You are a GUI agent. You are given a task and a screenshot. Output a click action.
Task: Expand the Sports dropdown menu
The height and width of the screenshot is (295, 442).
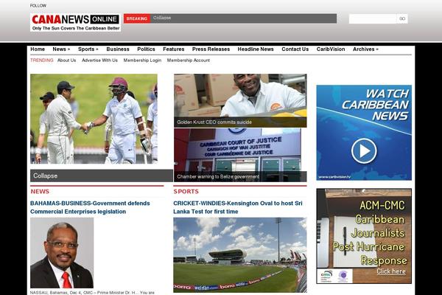[x=88, y=49]
